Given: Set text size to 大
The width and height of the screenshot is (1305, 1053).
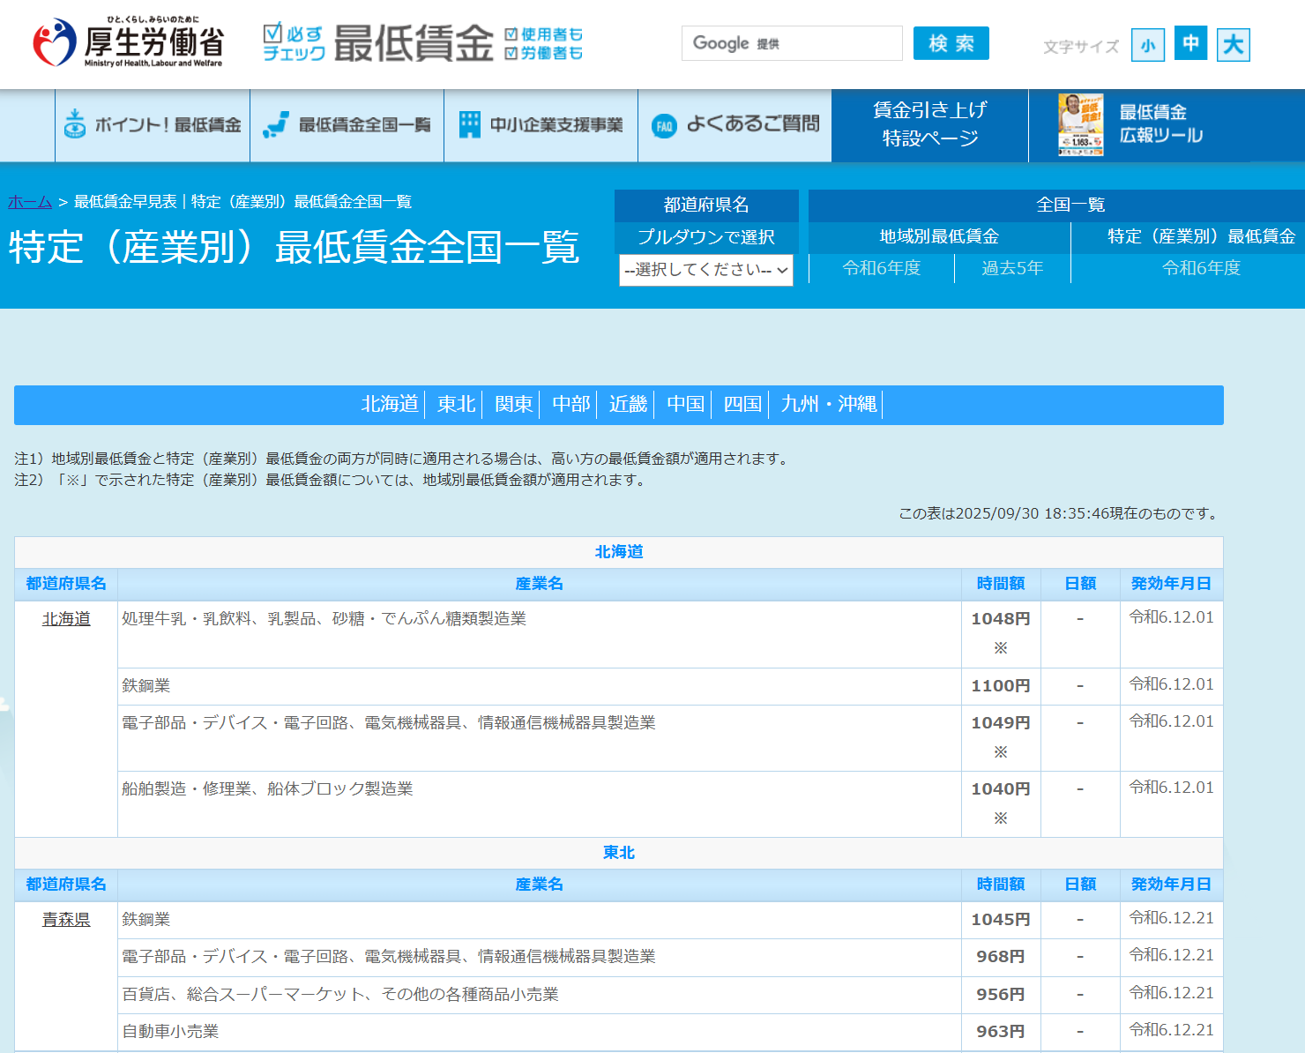Looking at the screenshot, I should tap(1234, 44).
